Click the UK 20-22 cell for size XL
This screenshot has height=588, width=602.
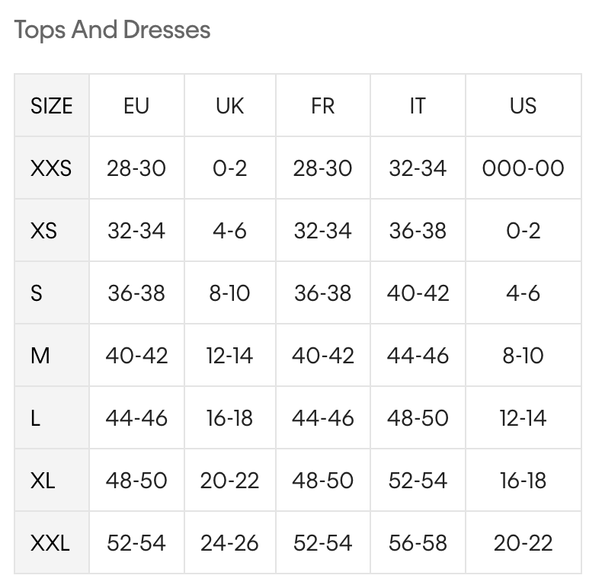pyautogui.click(x=229, y=481)
